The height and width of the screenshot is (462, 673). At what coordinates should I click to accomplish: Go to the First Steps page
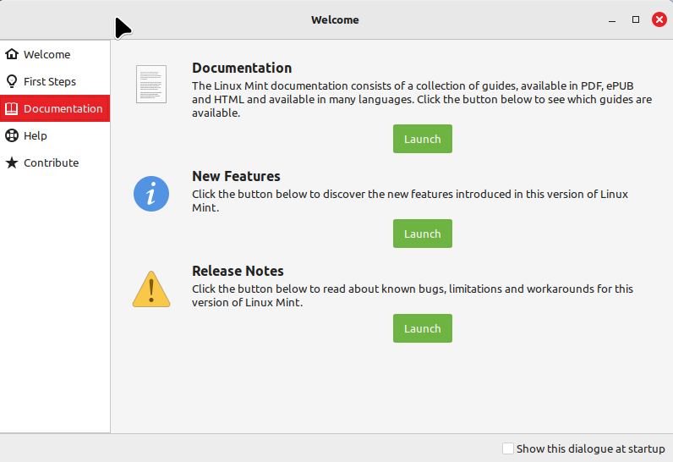(55, 81)
